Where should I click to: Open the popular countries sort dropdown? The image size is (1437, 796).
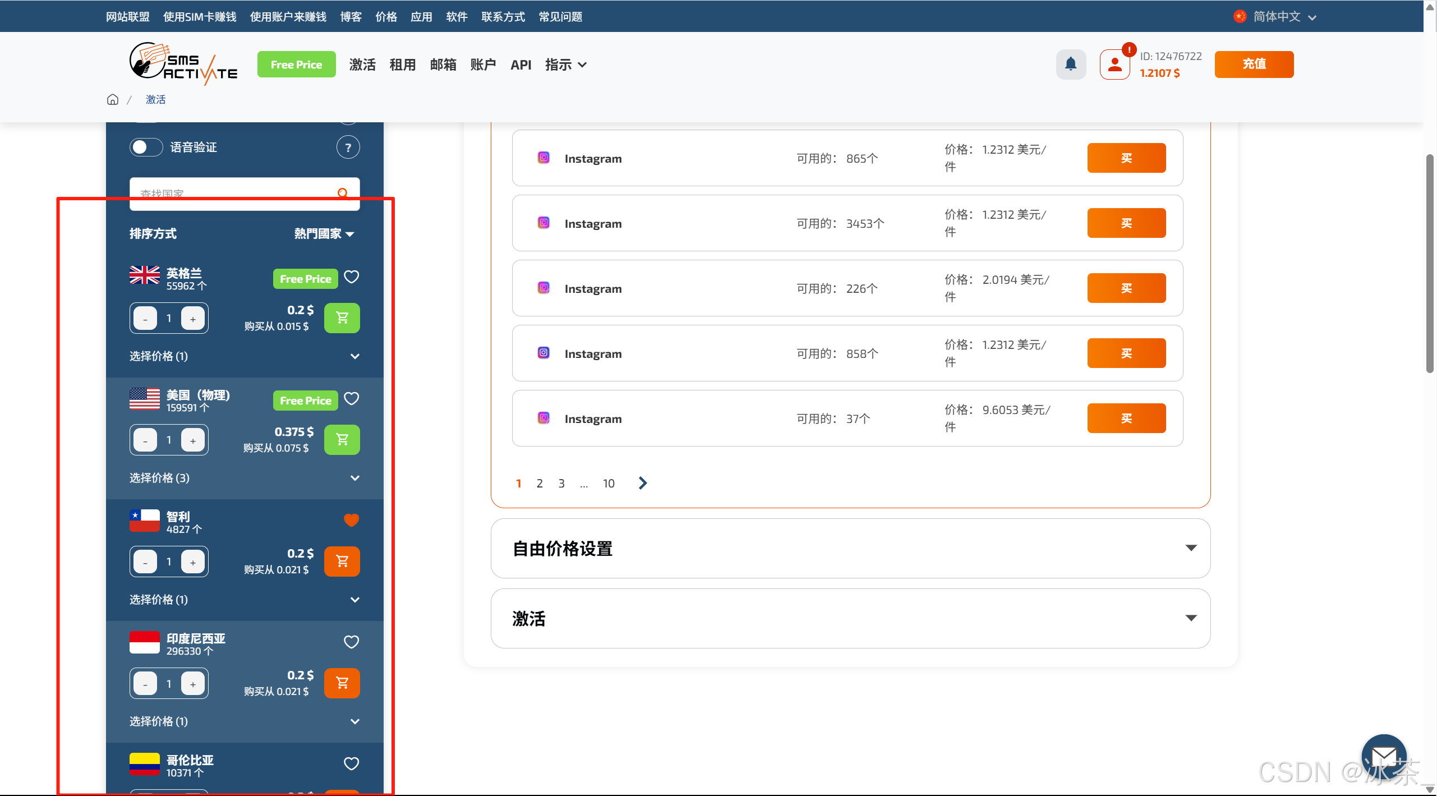click(324, 234)
